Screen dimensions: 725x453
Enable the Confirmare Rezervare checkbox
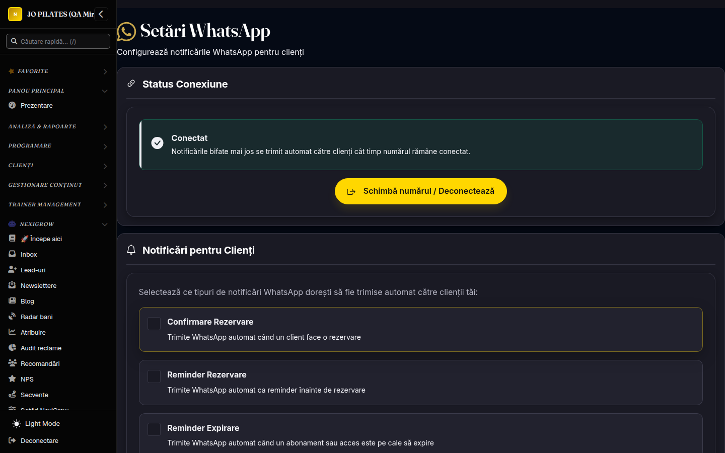(154, 324)
